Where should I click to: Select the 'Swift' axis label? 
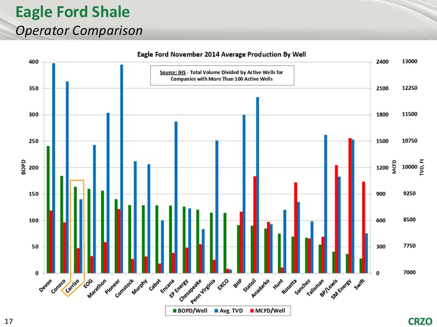tap(360, 284)
